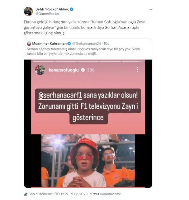Open the quoted tweet's 10s timestamp
The height and width of the screenshot is (200, 189).
click(106, 44)
